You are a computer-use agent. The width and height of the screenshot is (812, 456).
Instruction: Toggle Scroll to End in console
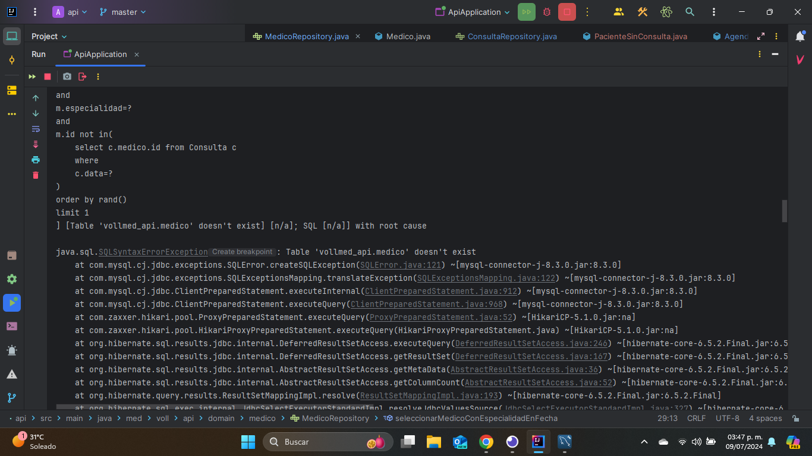[x=36, y=144]
